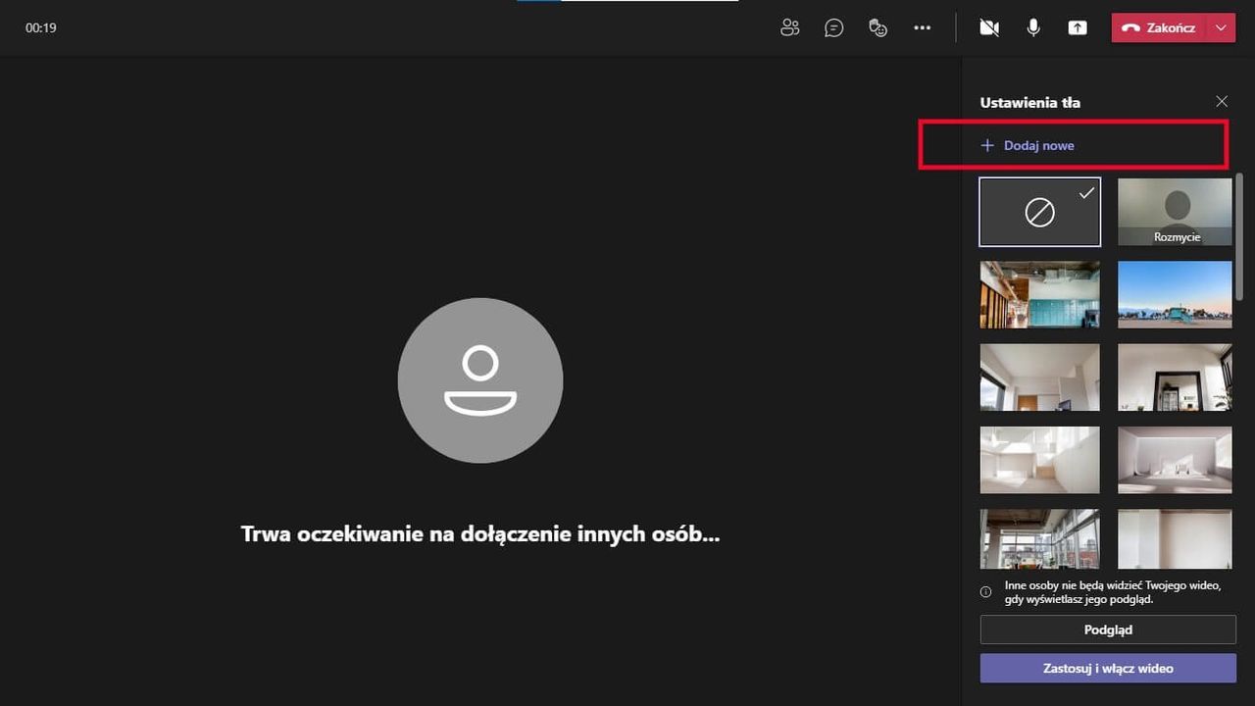Click the share content icon

tap(1078, 27)
